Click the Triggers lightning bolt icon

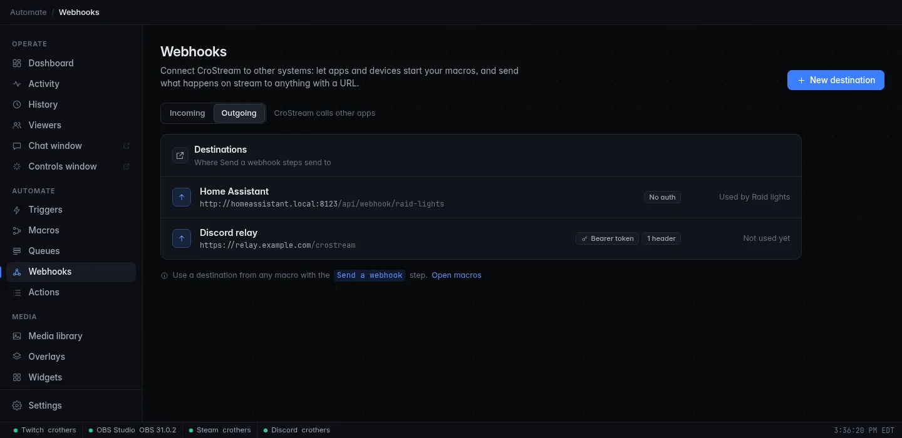tap(17, 210)
